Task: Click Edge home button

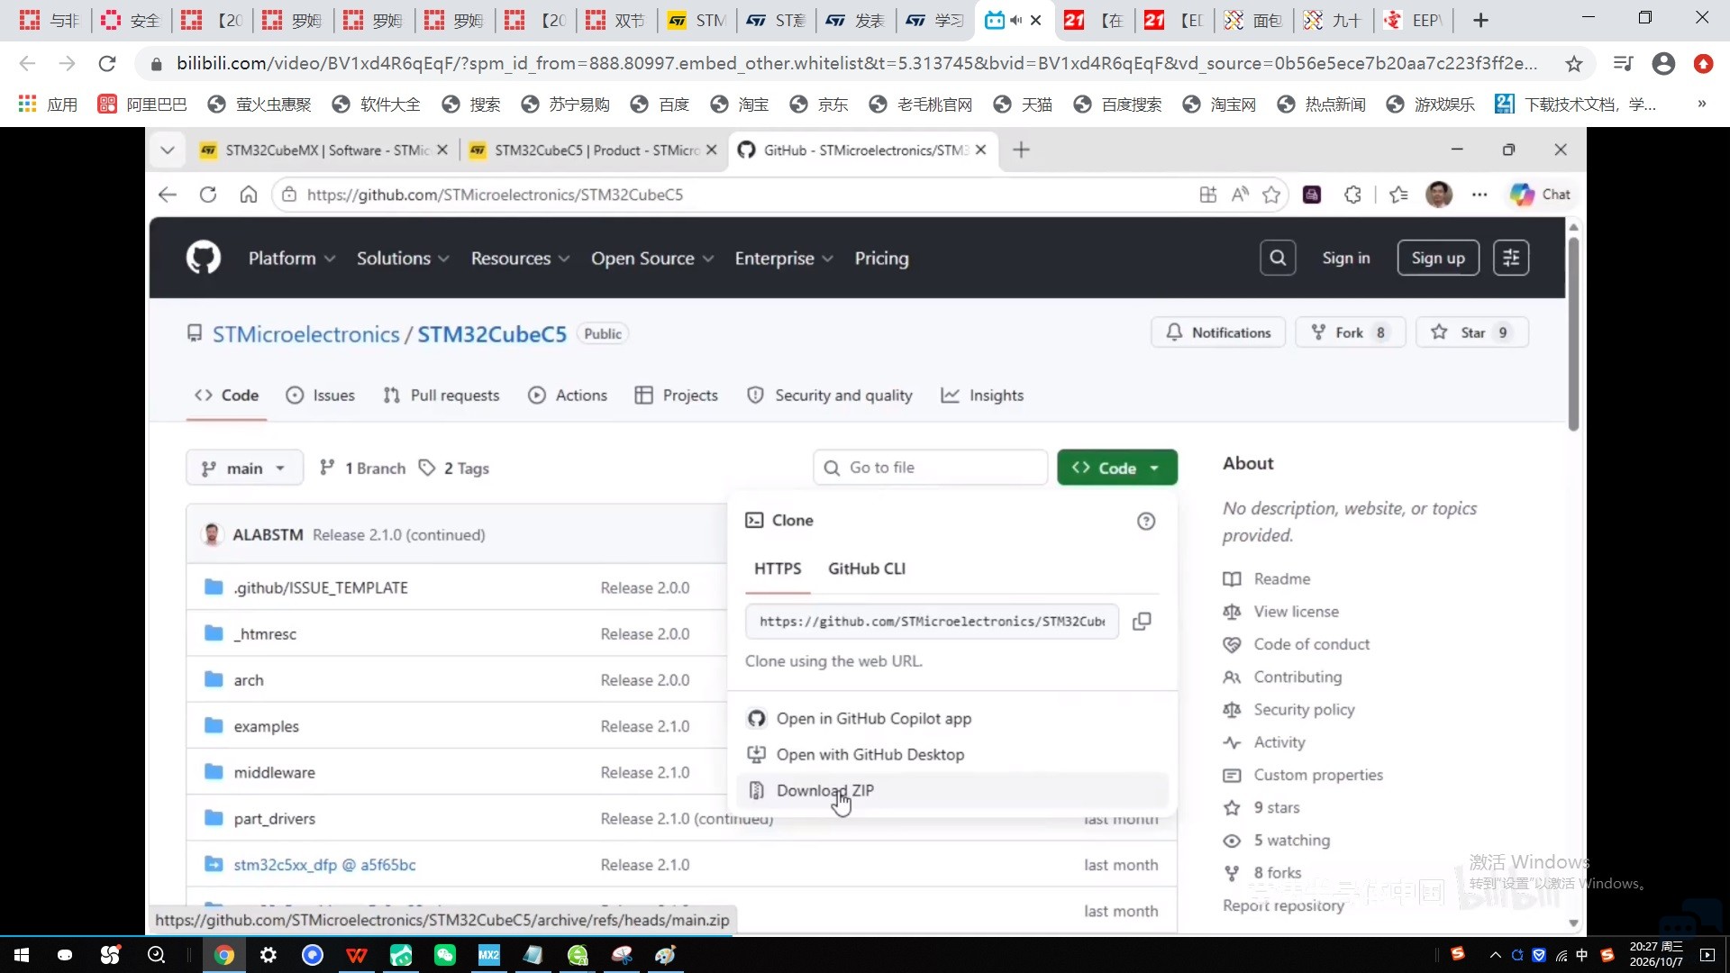Action: [248, 195]
